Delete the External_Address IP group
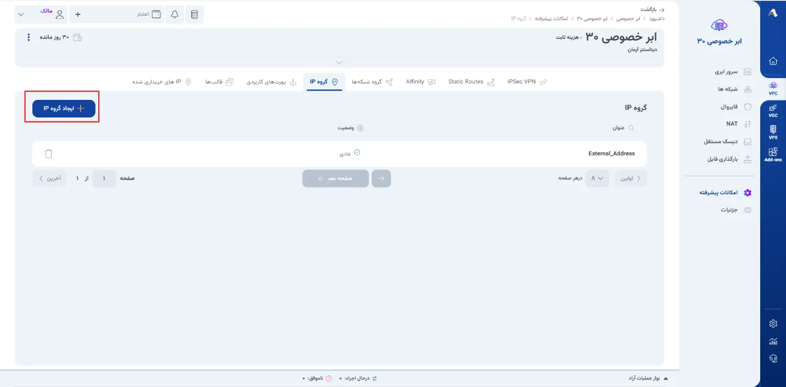The image size is (786, 387). click(48, 154)
